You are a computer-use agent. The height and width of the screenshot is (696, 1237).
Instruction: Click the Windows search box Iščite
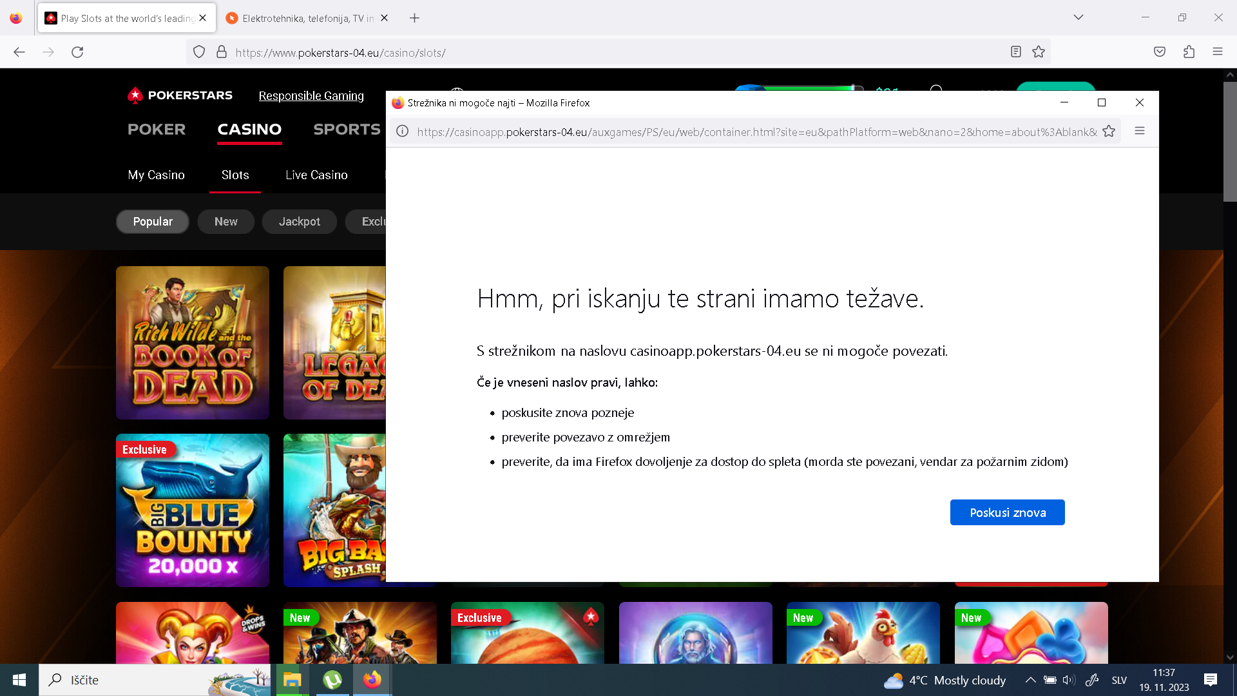[155, 680]
